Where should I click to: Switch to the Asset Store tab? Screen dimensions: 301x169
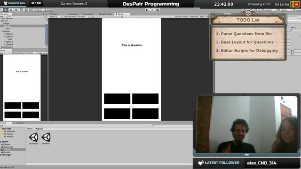click(105, 14)
